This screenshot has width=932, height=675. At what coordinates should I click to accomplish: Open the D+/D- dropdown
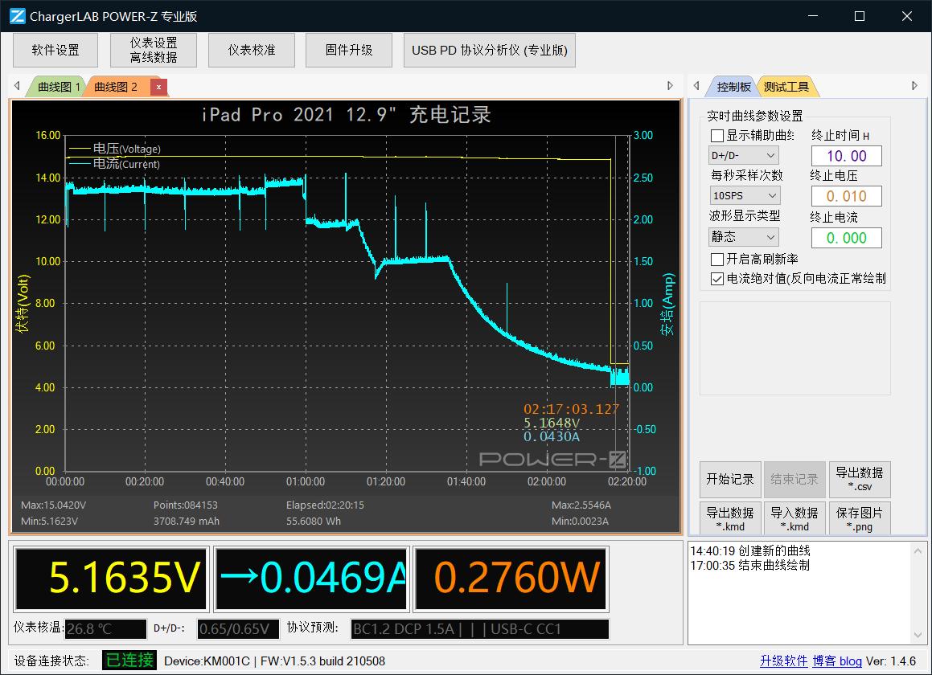[743, 155]
